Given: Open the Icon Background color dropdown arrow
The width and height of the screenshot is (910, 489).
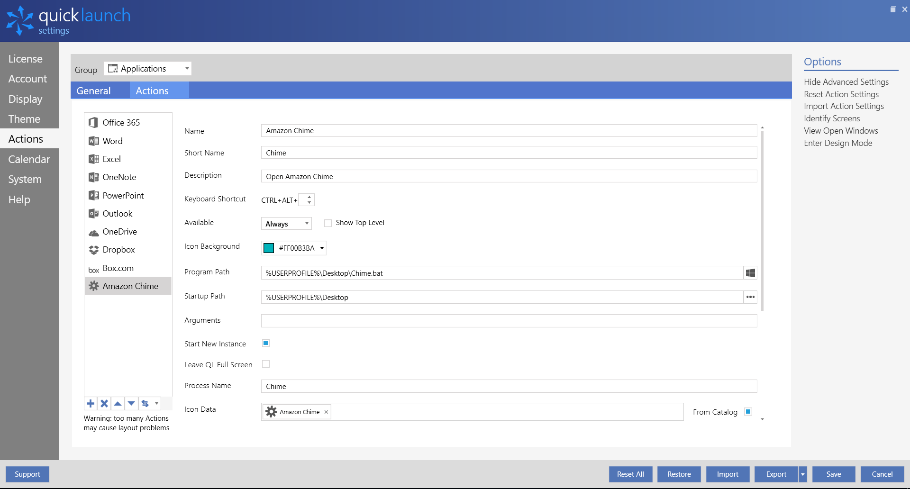Looking at the screenshot, I should pyautogui.click(x=322, y=248).
